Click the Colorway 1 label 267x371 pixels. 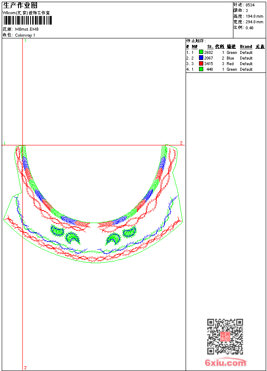tap(25, 35)
